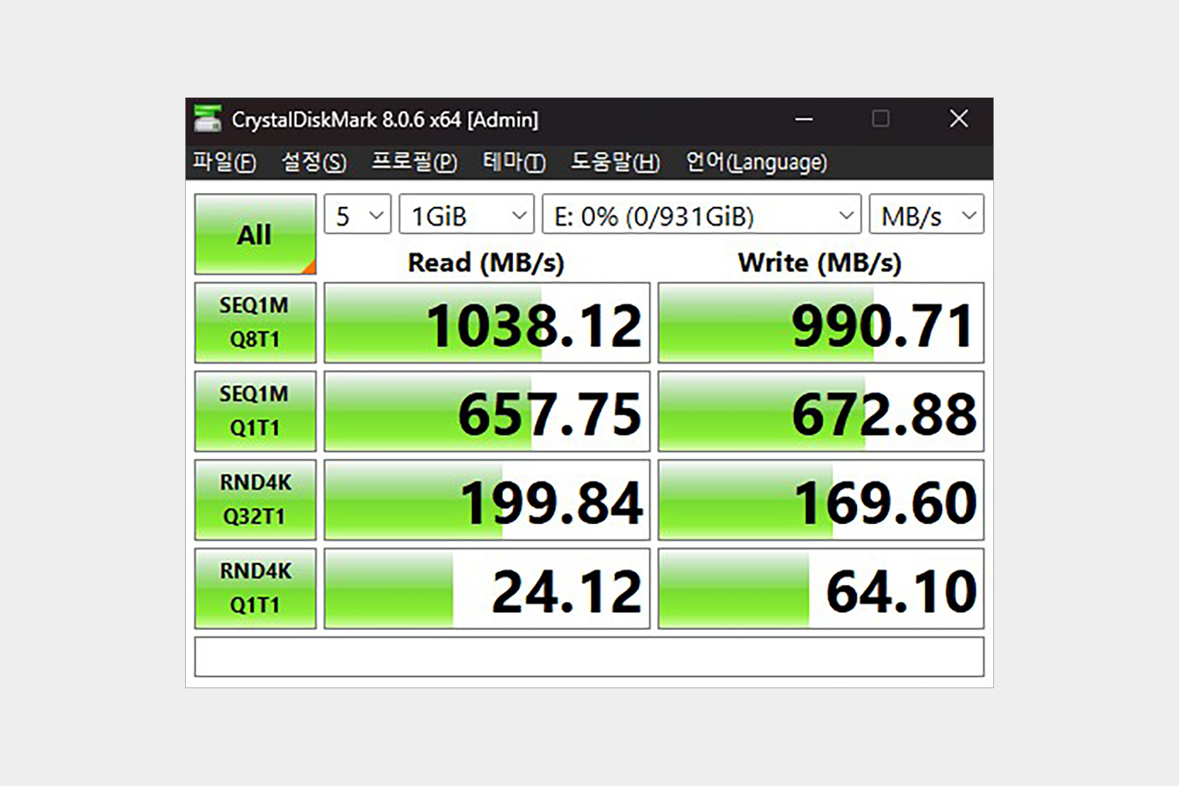
Task: Run the RND4K Q32T1 benchmark
Action: coord(255,499)
